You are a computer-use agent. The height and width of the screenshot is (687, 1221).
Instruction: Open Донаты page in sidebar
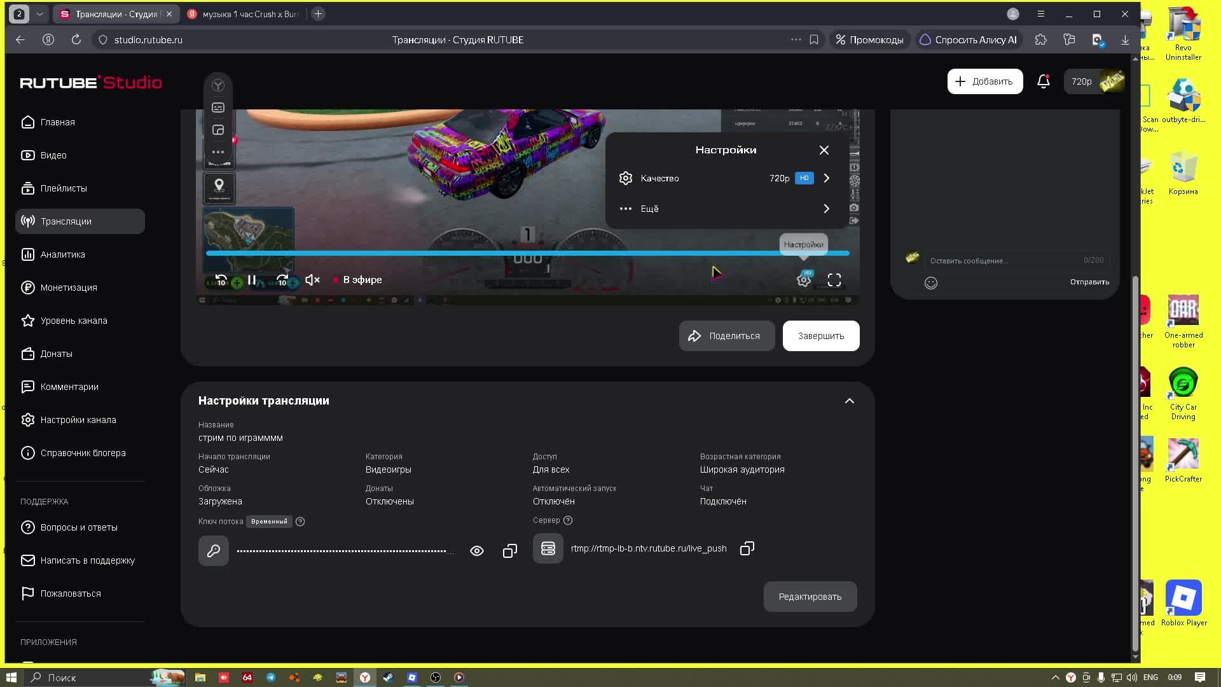click(80, 354)
